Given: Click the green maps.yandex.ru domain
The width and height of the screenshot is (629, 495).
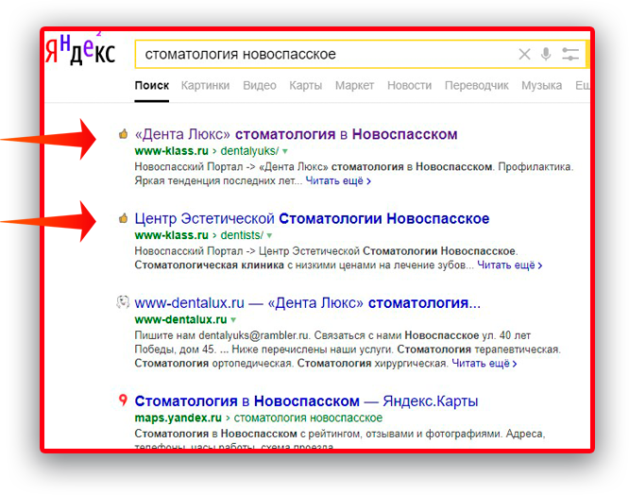Looking at the screenshot, I should tap(178, 418).
